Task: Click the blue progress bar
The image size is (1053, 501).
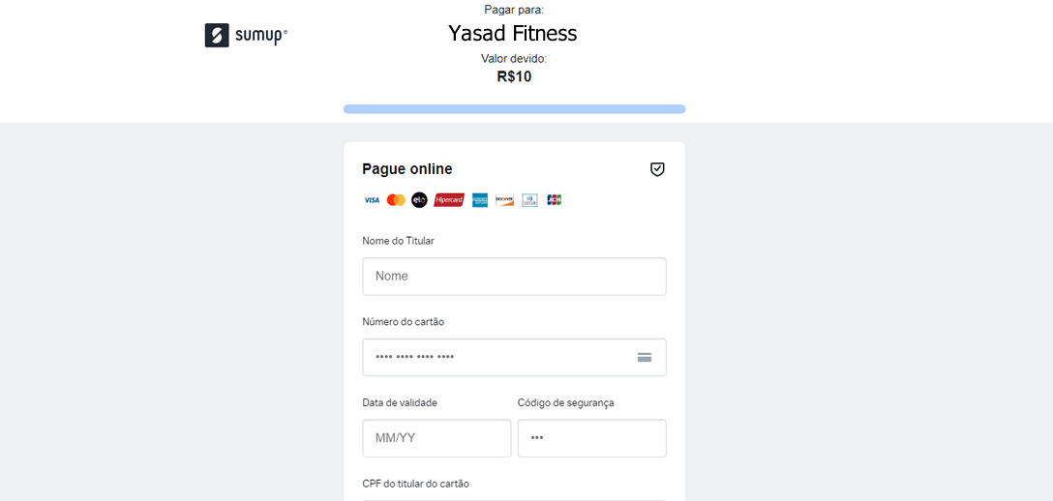Action: click(x=514, y=109)
